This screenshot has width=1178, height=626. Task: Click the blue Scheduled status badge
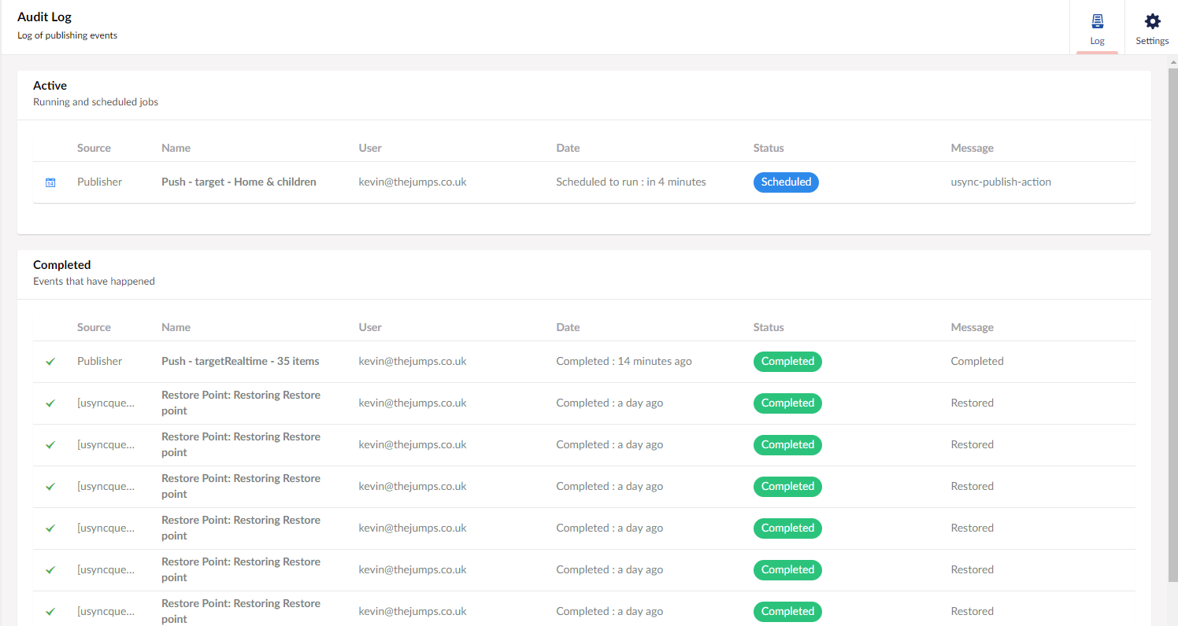[786, 182]
